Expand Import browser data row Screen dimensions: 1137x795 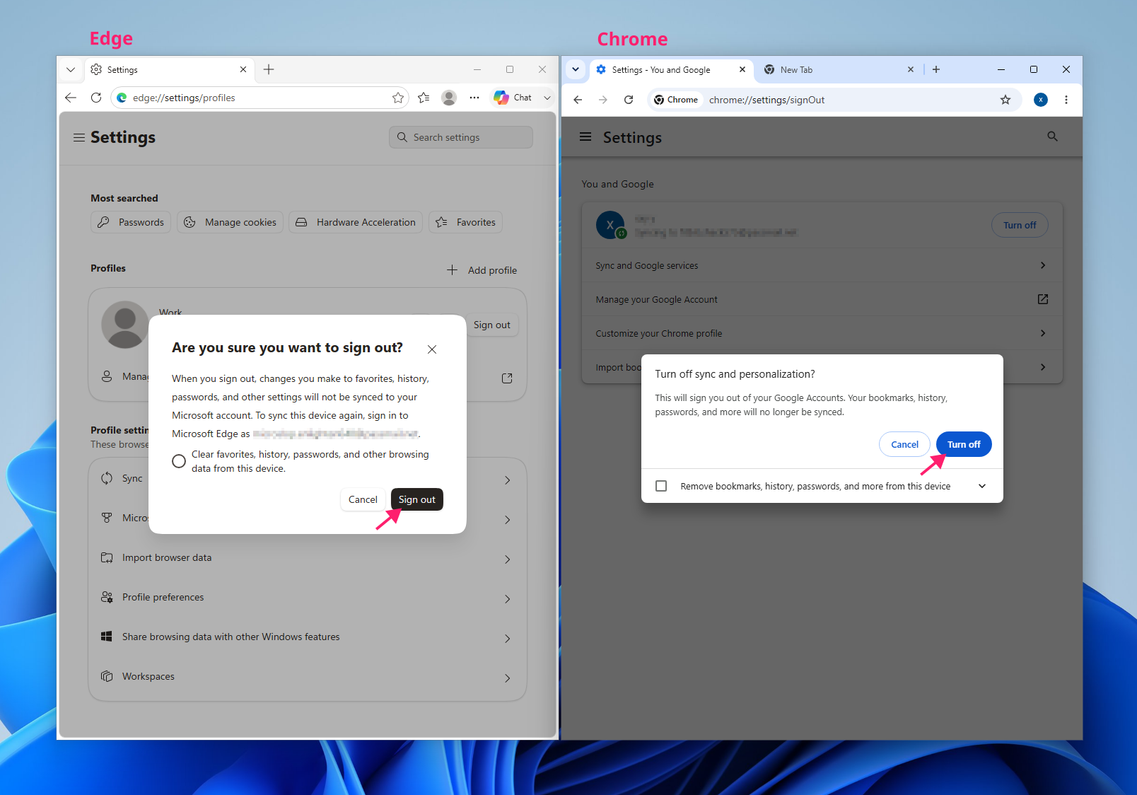(x=308, y=558)
